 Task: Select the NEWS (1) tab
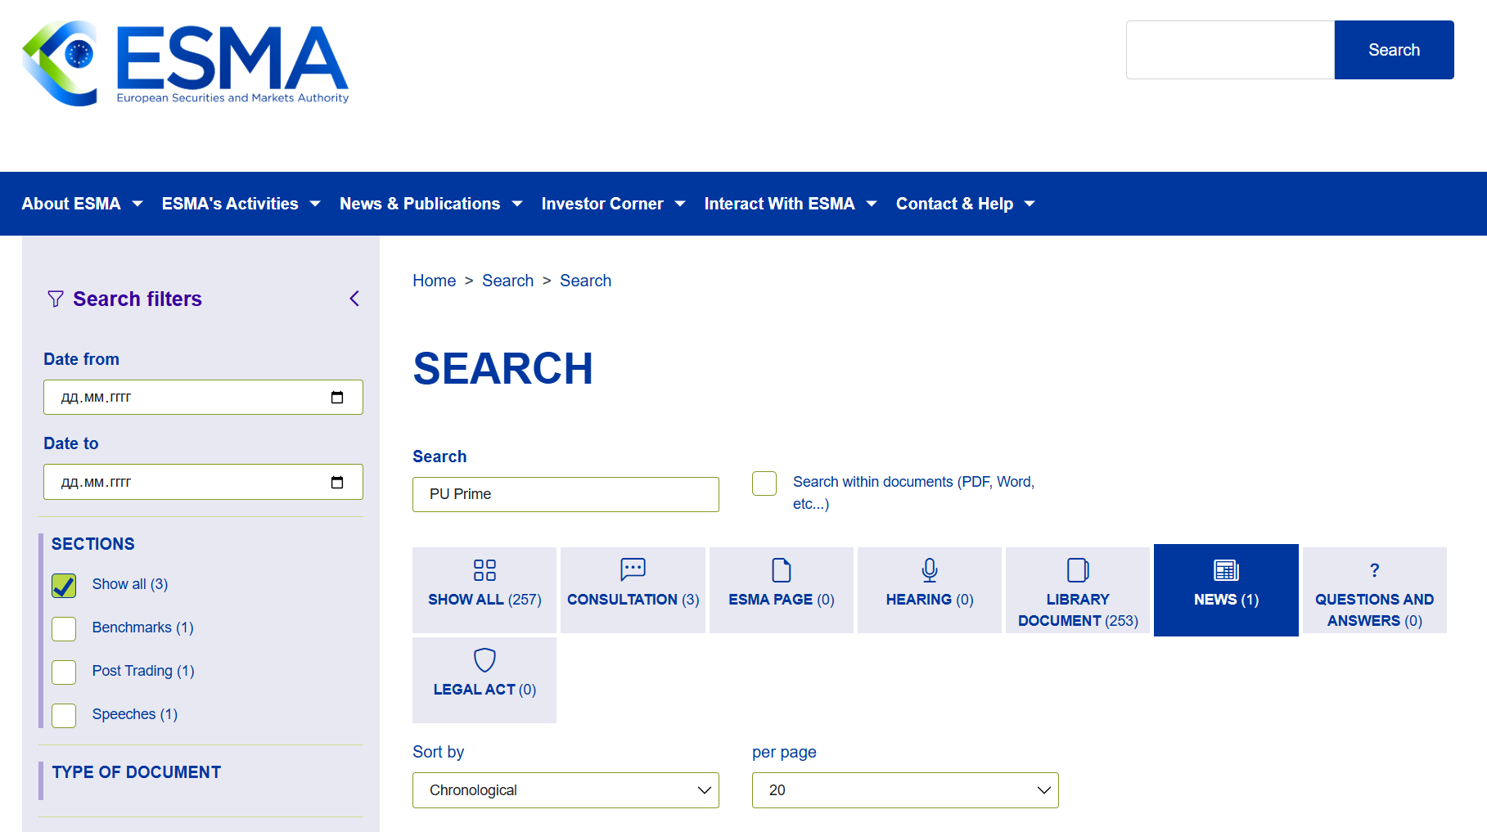[x=1226, y=590]
